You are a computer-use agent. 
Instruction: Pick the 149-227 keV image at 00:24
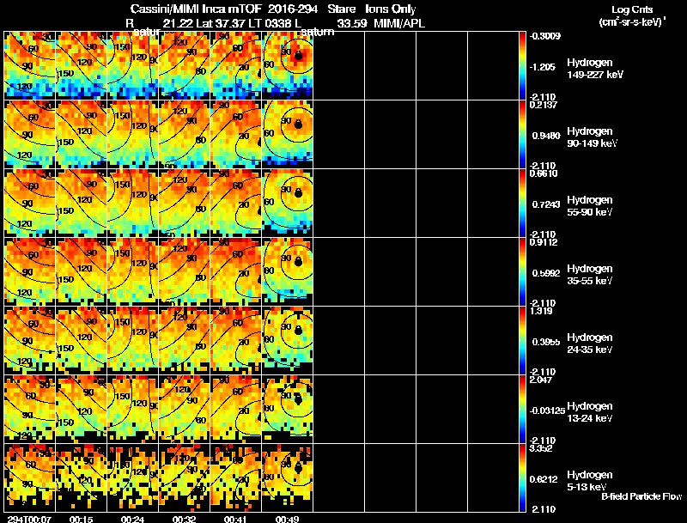(x=133, y=65)
